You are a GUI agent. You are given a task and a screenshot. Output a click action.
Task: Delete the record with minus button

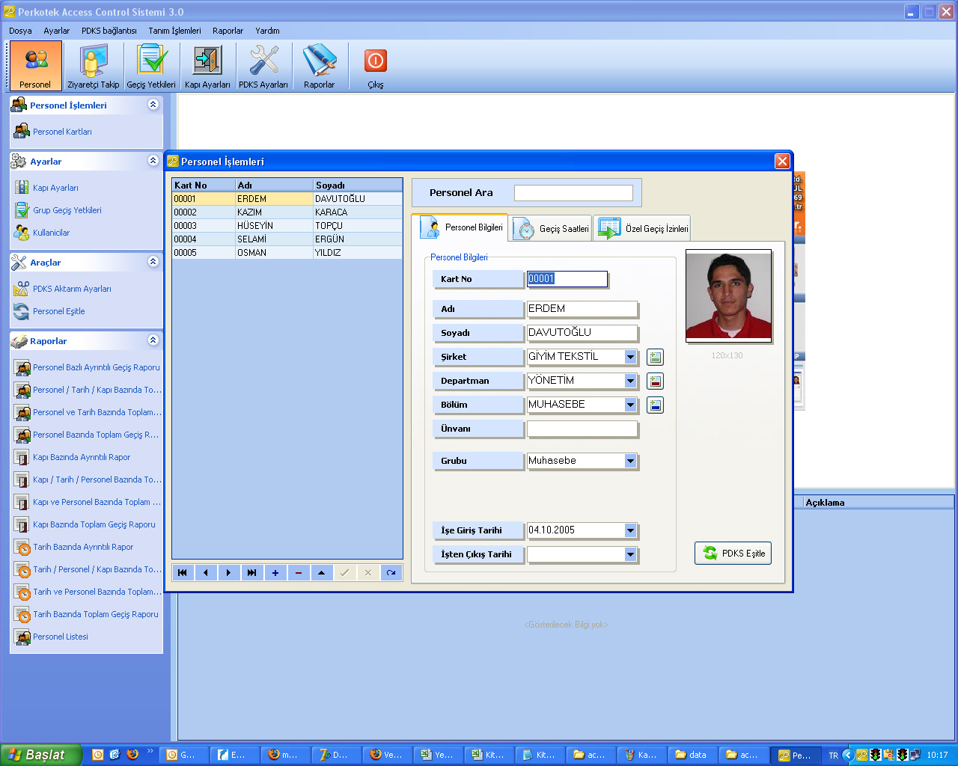pos(299,573)
